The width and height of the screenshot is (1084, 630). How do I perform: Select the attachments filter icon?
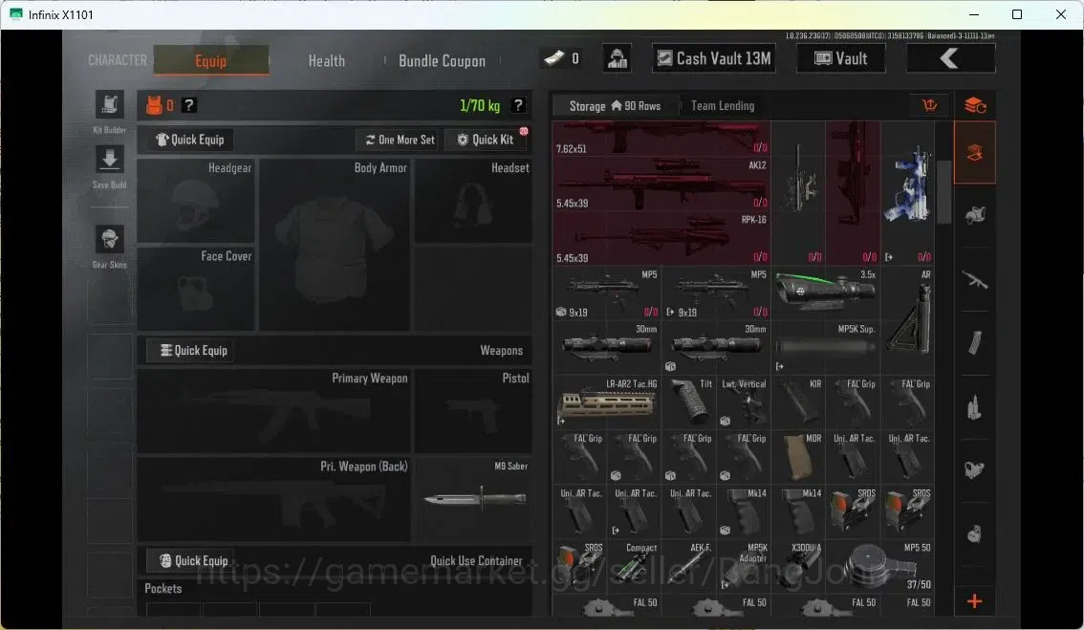click(x=975, y=470)
